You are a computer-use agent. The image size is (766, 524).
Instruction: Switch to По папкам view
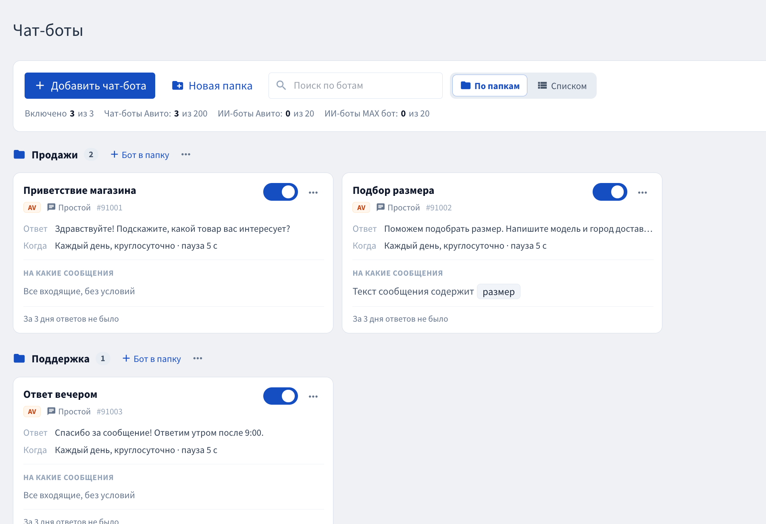[x=490, y=85]
